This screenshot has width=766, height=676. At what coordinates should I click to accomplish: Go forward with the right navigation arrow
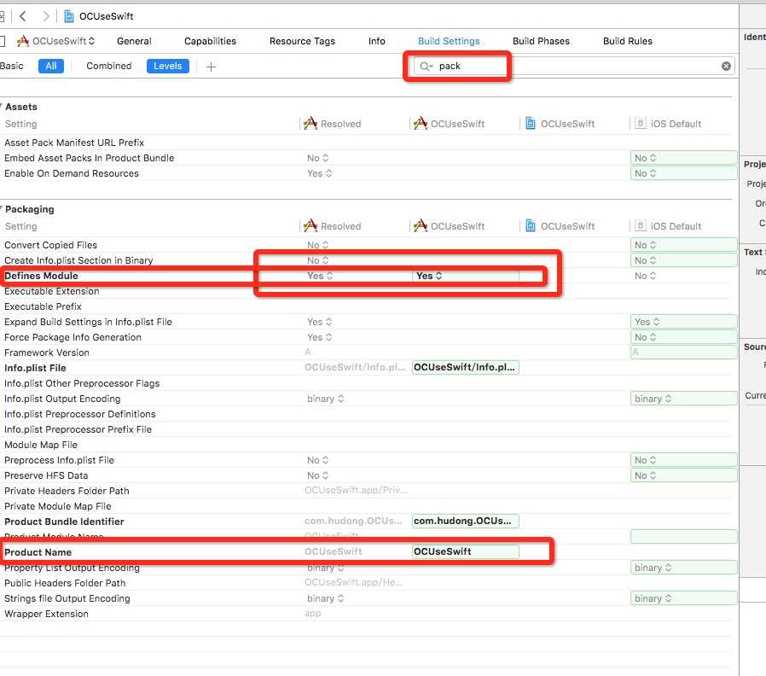click(46, 16)
